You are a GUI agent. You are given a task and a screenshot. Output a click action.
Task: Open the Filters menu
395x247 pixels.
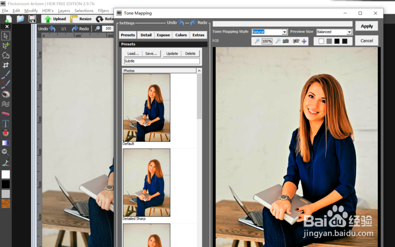point(103,11)
